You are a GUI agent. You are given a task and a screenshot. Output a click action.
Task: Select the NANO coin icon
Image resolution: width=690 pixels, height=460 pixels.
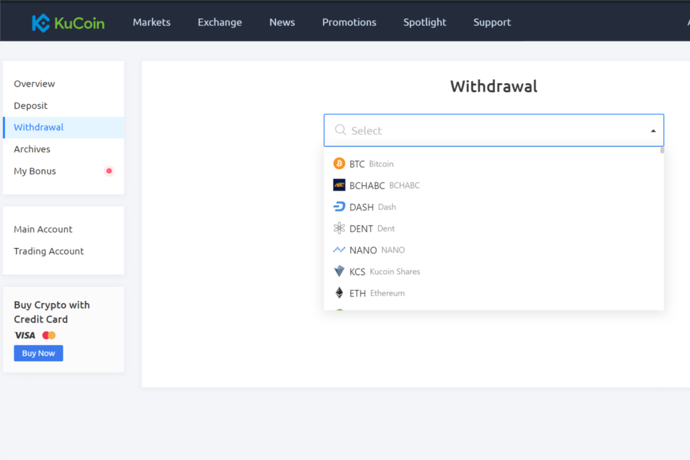pyautogui.click(x=340, y=249)
